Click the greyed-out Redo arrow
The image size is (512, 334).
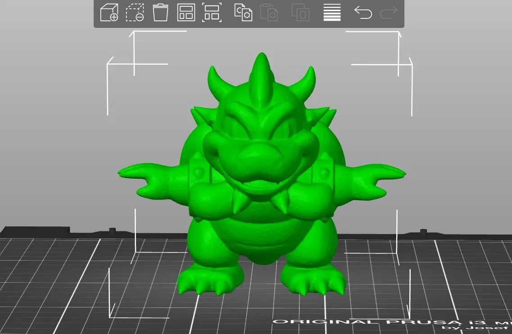click(x=389, y=13)
